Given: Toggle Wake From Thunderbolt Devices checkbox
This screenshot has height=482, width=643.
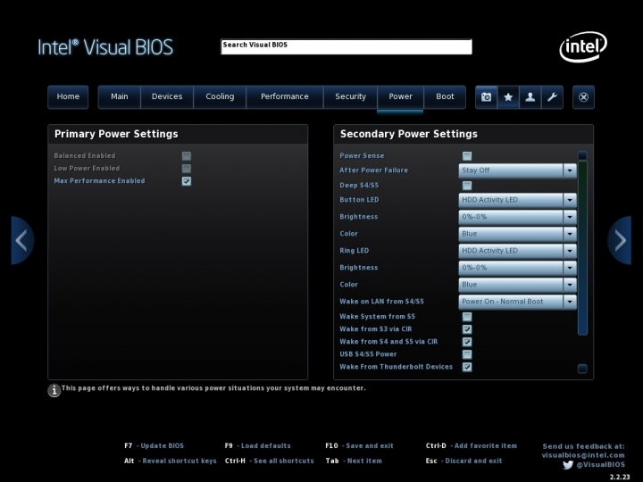Looking at the screenshot, I should coord(467,367).
